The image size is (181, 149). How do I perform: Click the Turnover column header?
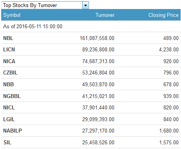105,15
